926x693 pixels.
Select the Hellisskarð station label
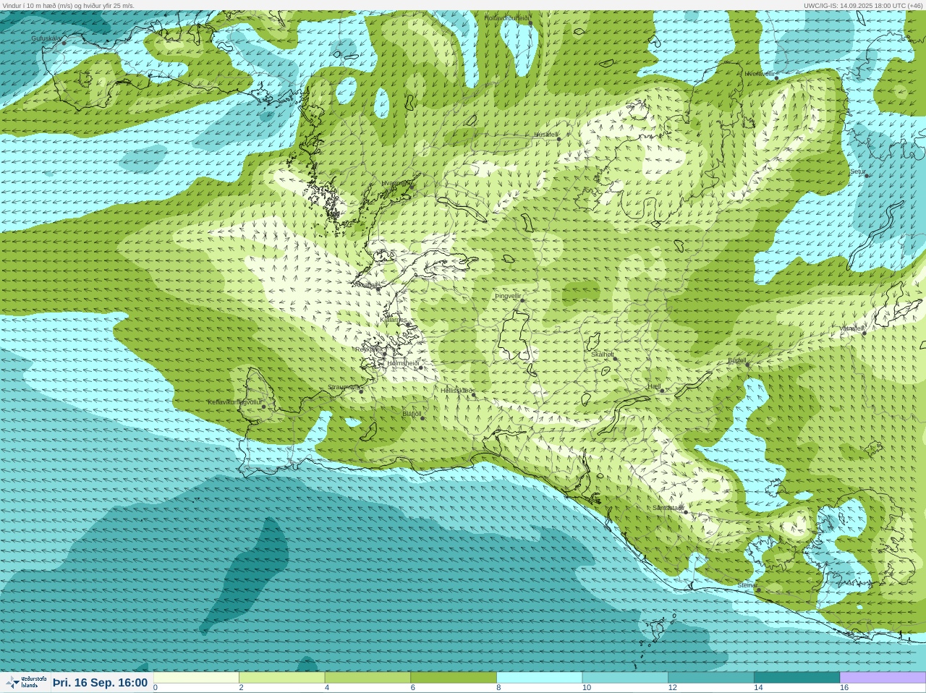click(456, 391)
